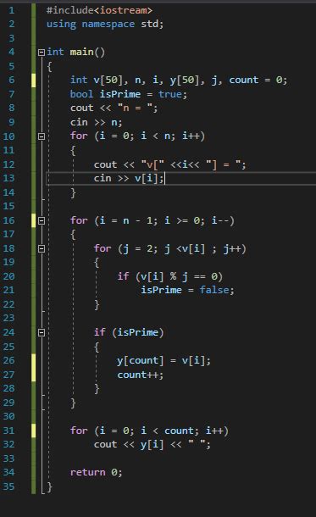Click the 'return 0;' statement
316x517 pixels.
97,472
